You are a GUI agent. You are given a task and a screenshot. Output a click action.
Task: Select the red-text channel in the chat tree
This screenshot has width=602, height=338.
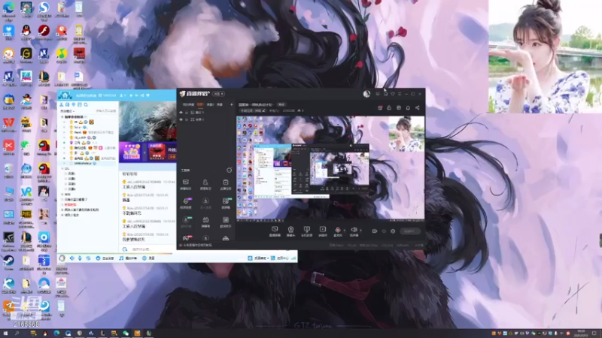[x=70, y=204]
